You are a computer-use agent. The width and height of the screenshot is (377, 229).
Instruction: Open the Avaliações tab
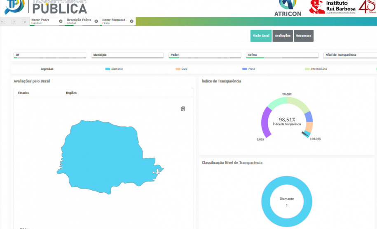point(283,36)
